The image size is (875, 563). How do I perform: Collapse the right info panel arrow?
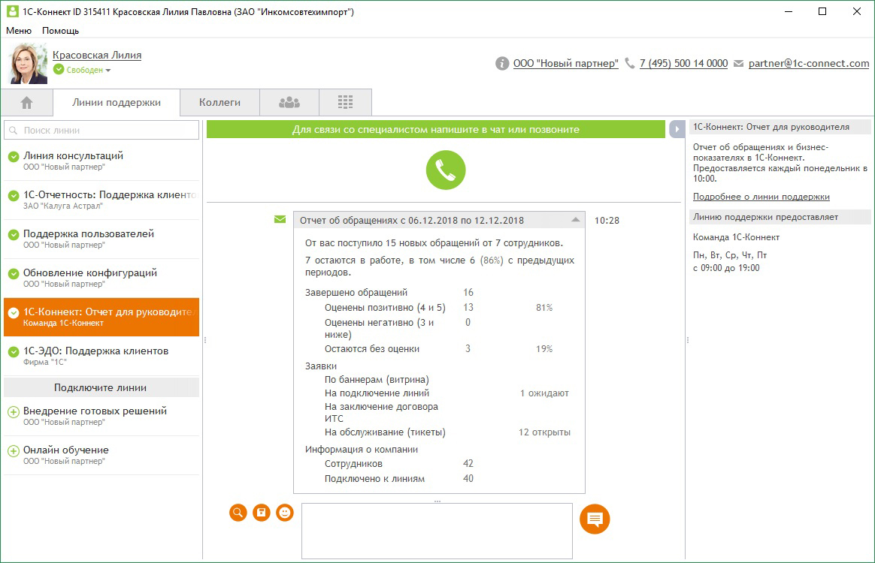(x=677, y=129)
